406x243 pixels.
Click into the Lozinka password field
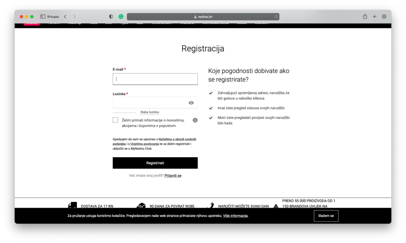point(150,103)
